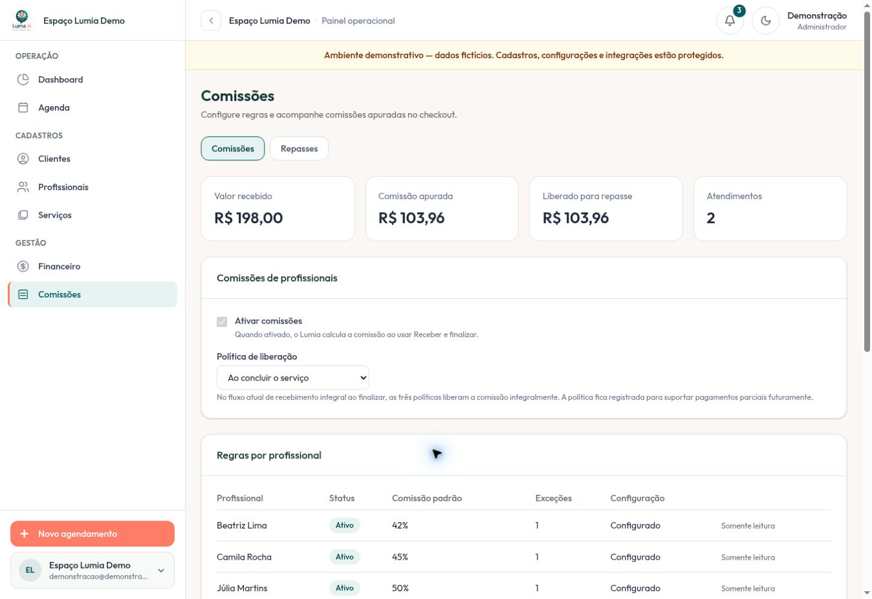Click the Comissão apurada card
872x599 pixels.
coord(442,208)
